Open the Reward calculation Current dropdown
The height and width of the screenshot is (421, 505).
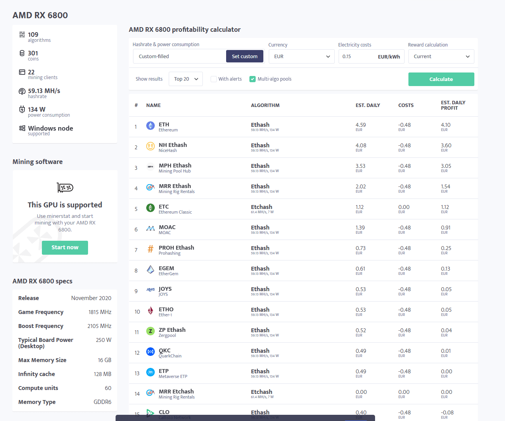coord(441,57)
